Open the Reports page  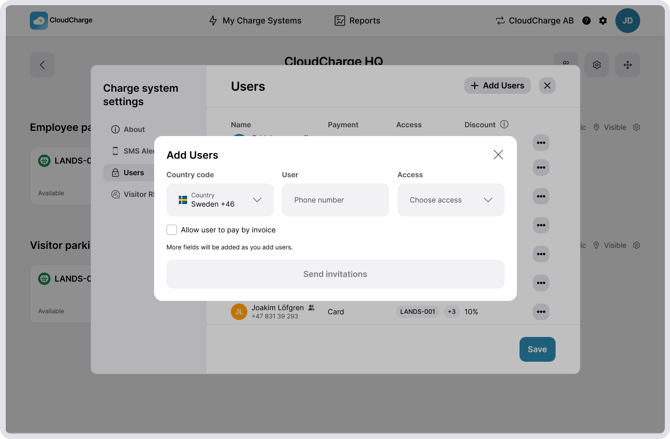click(357, 21)
